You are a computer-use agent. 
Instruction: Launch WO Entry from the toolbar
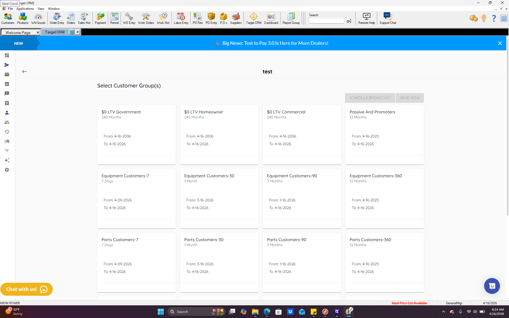(129, 19)
